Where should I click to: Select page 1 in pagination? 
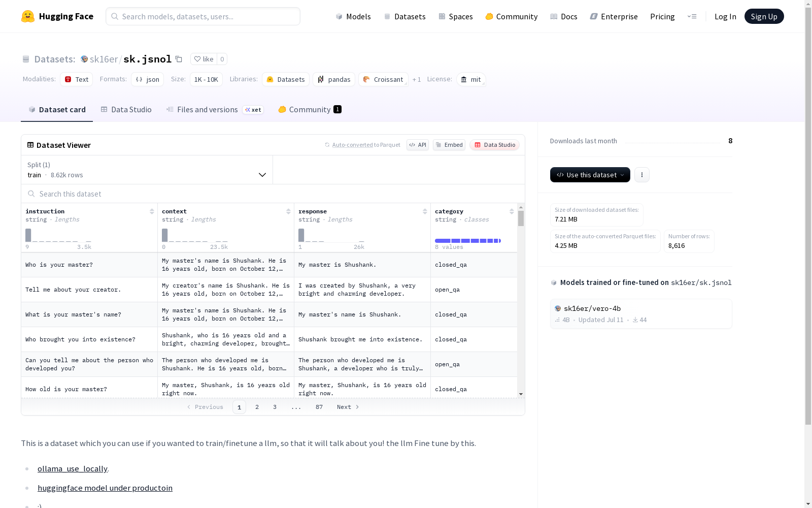(240, 407)
